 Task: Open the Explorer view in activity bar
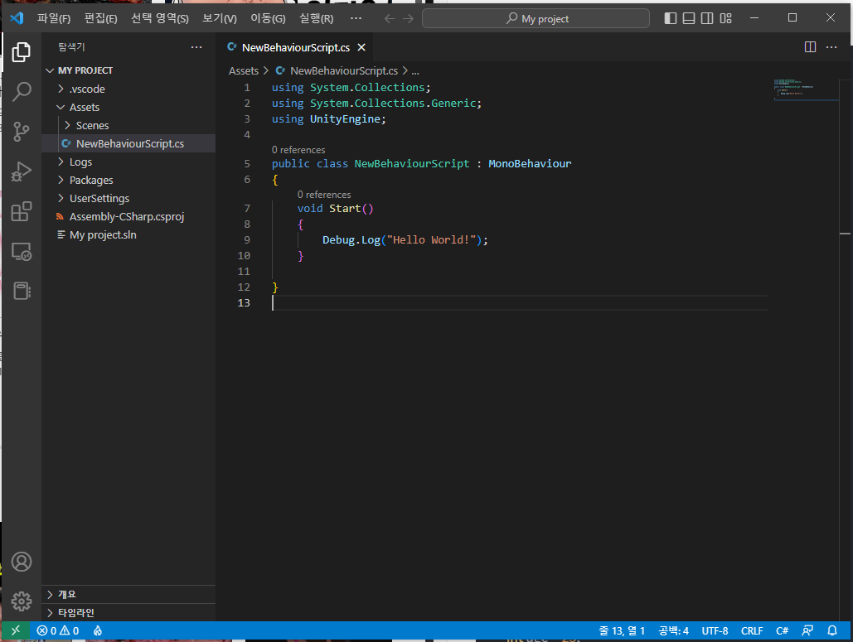(22, 52)
